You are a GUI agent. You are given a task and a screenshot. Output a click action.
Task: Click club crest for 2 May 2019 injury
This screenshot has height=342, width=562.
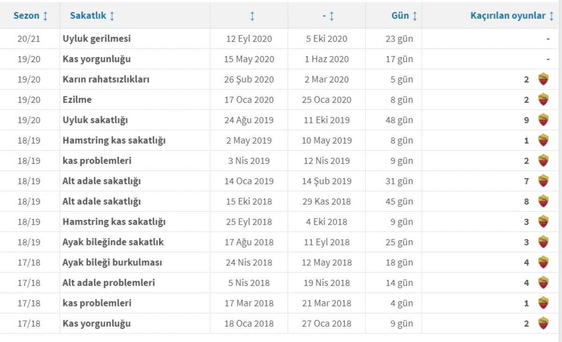tap(543, 140)
